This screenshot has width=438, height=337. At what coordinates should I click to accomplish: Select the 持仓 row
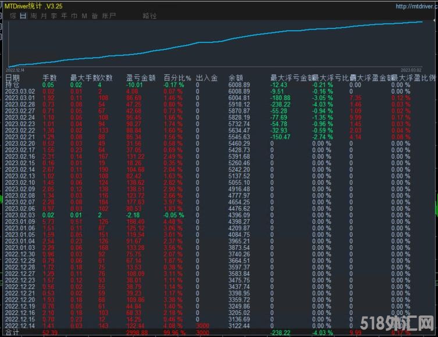tap(12, 84)
